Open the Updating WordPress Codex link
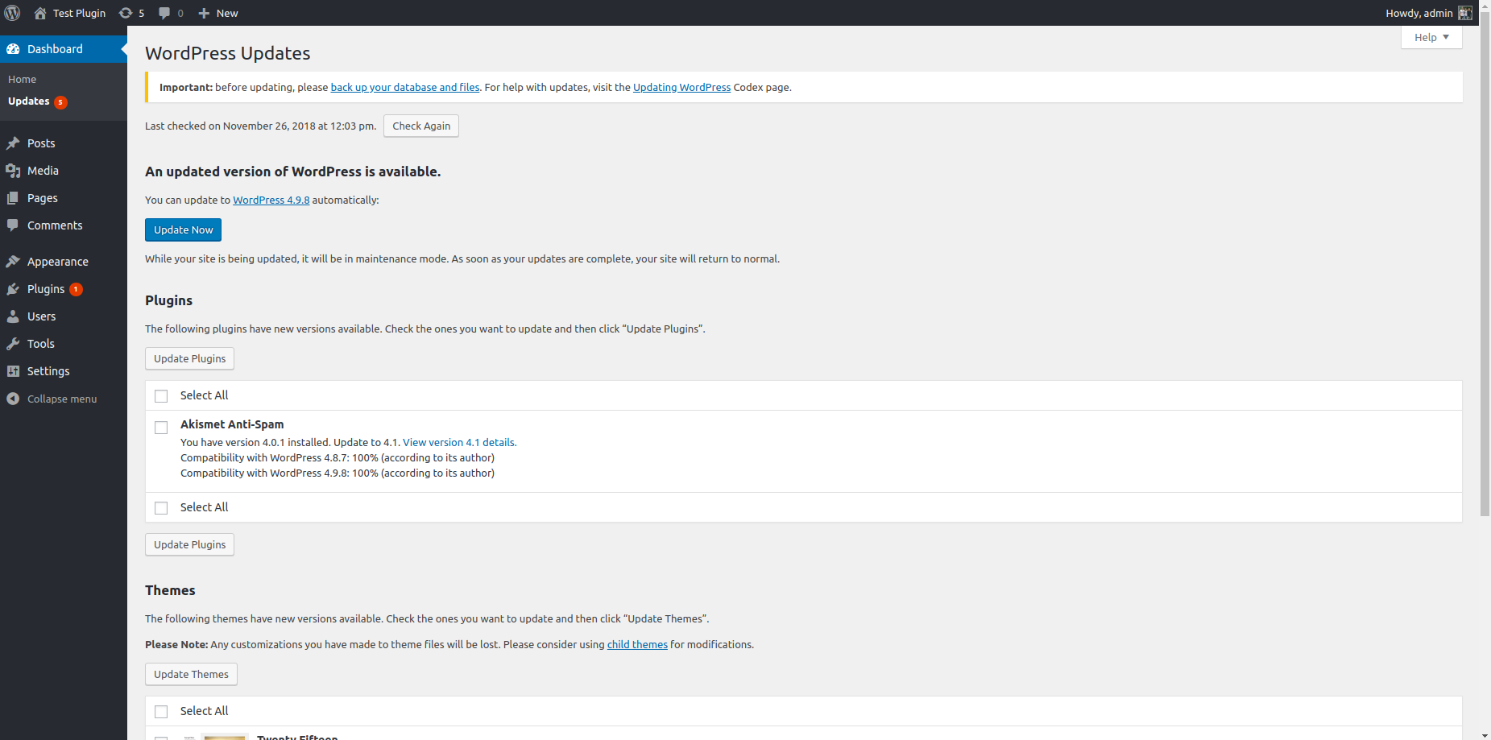Image resolution: width=1491 pixels, height=740 pixels. tap(681, 87)
